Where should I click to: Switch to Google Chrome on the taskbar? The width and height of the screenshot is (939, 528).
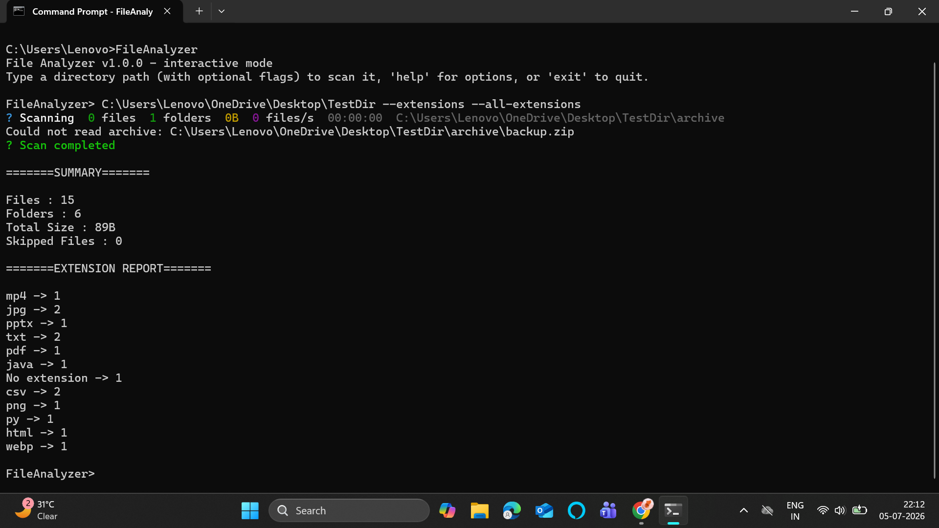coord(641,510)
